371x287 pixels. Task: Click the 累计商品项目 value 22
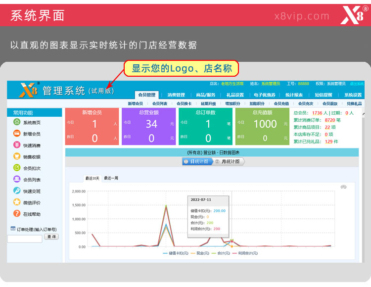click(x=327, y=127)
